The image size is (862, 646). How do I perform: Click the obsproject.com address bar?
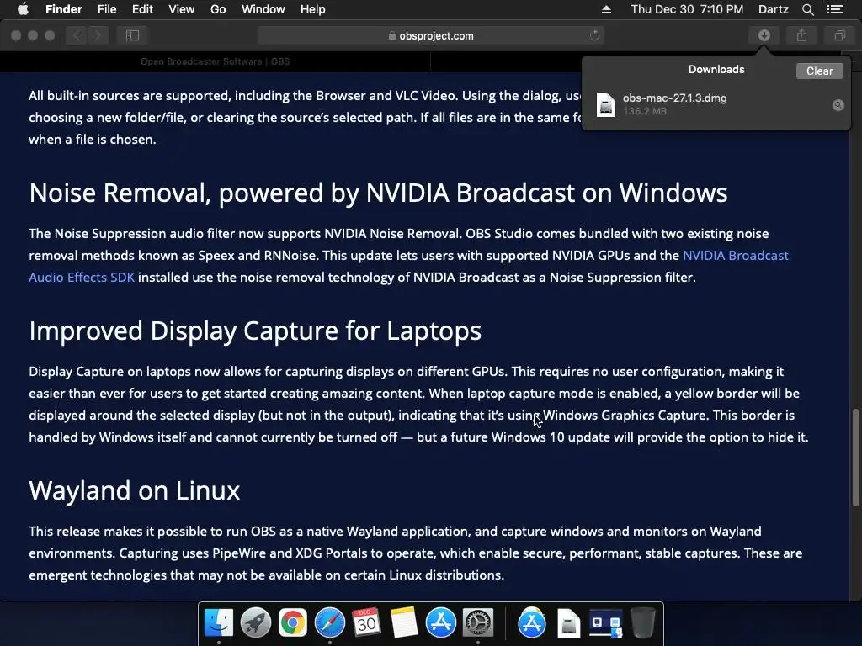pos(430,35)
